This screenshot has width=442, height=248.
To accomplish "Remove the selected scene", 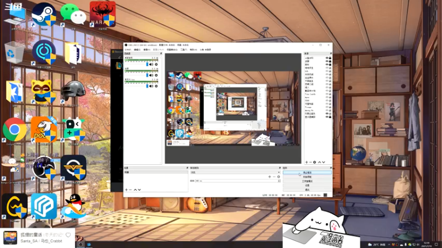I will tap(130, 190).
